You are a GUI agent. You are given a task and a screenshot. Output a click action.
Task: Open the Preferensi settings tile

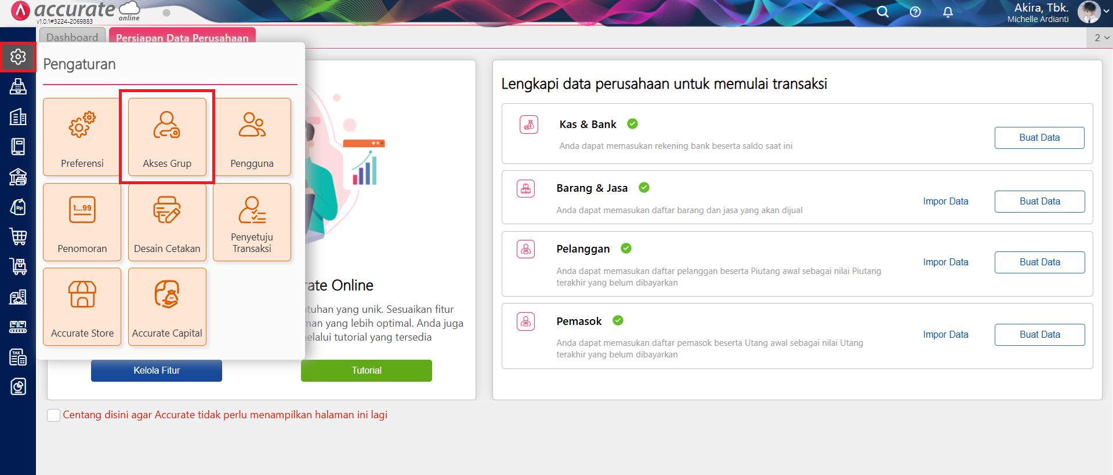click(82, 137)
